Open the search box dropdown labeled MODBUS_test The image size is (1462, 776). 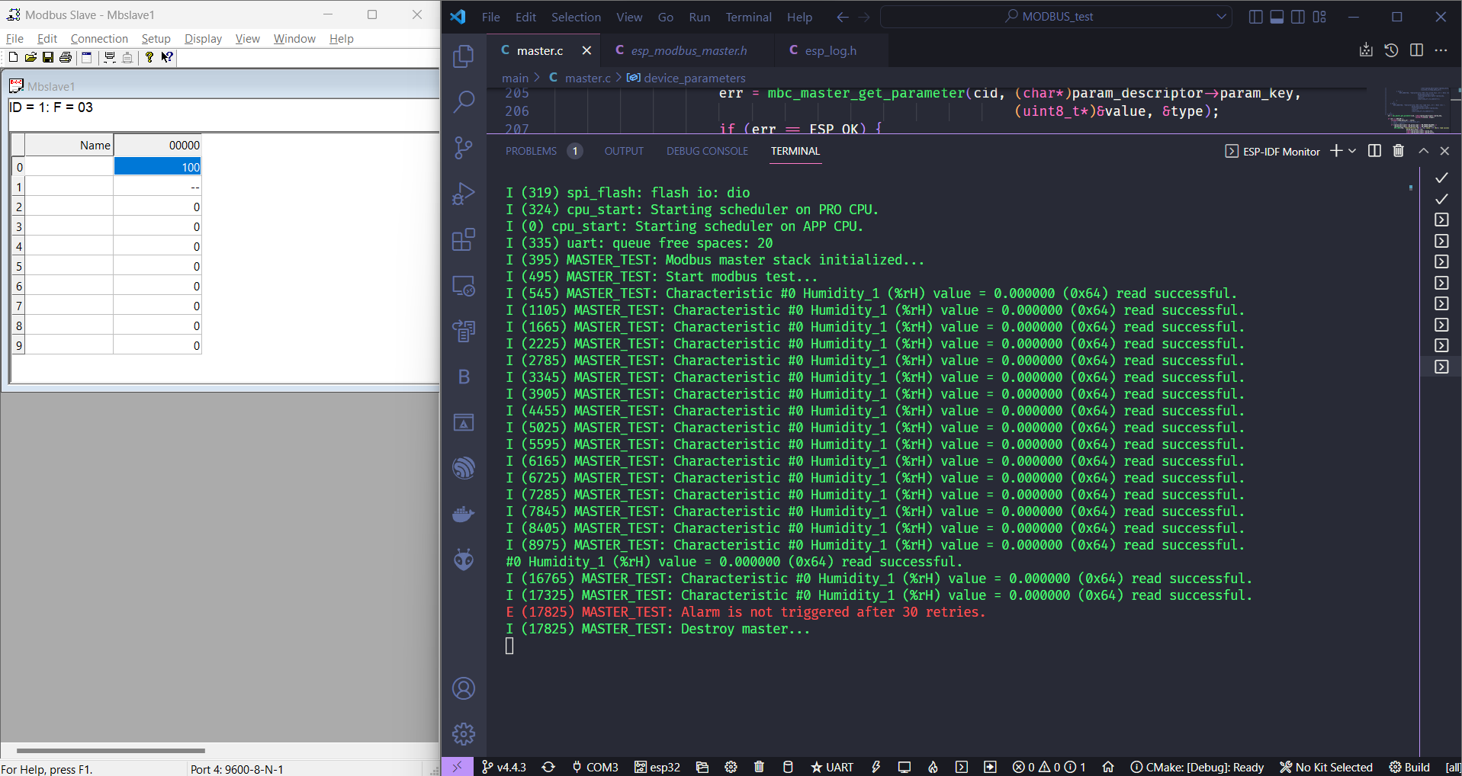(1221, 16)
